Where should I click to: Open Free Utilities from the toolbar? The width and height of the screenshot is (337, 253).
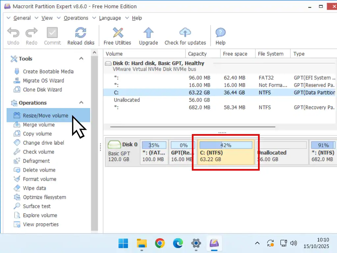point(117,33)
